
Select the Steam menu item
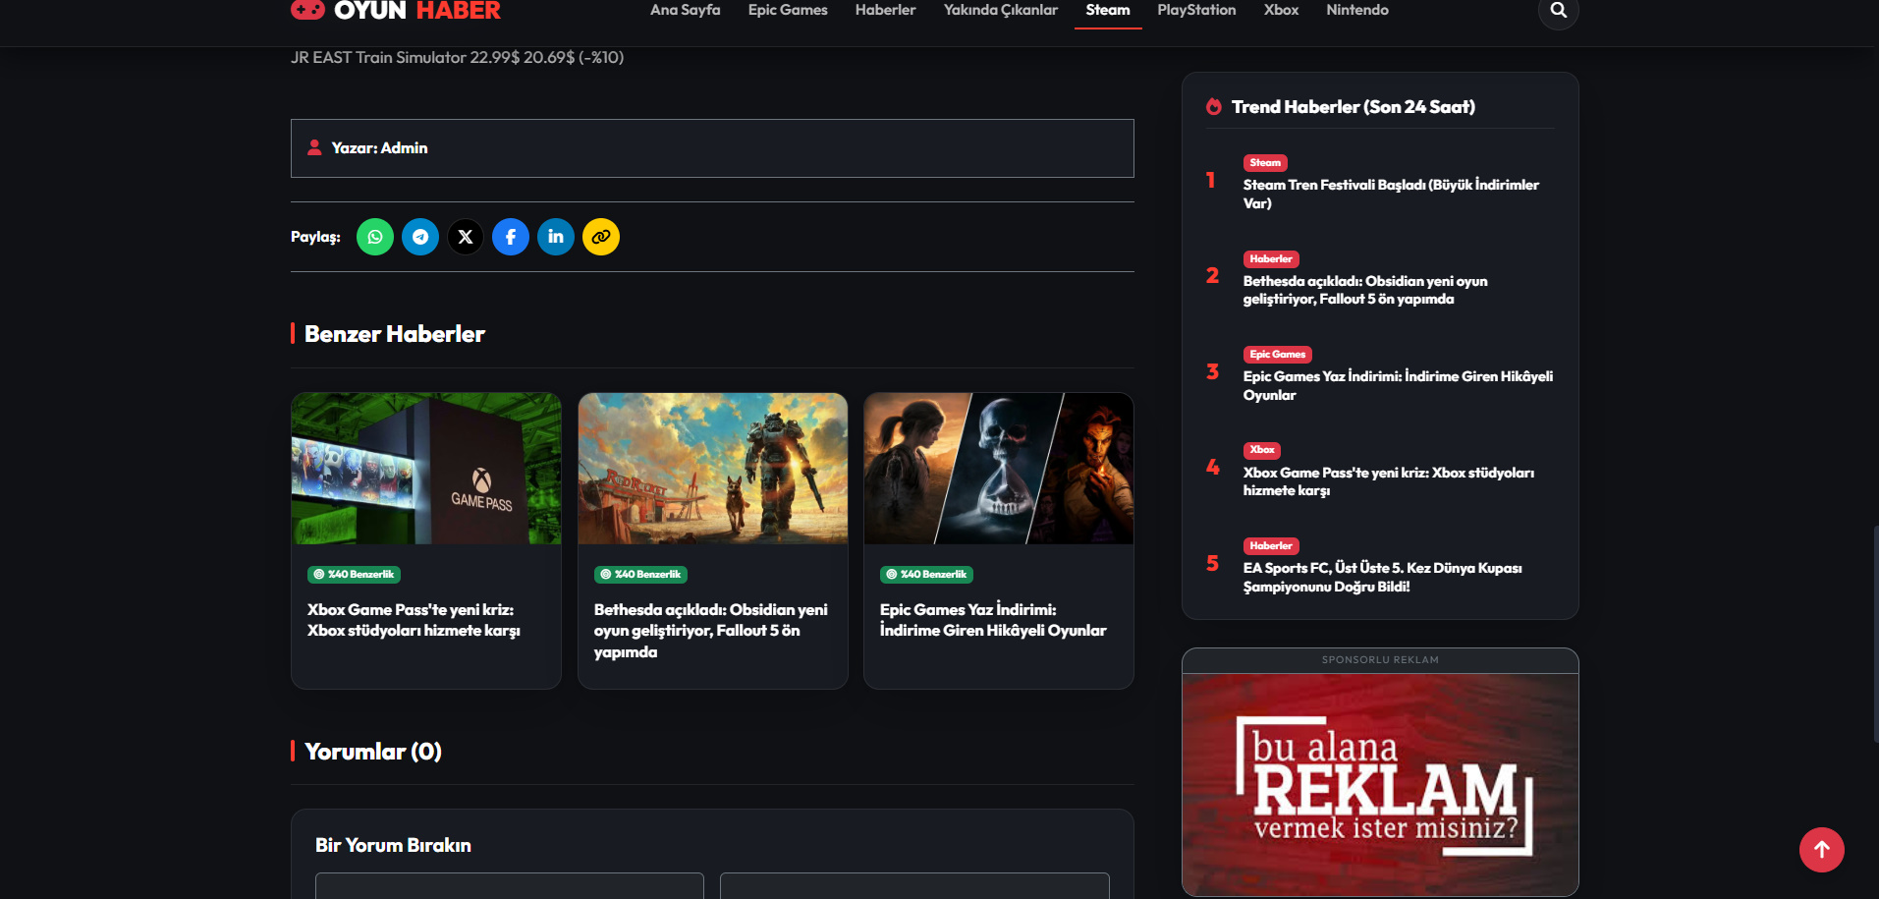pyautogui.click(x=1108, y=10)
